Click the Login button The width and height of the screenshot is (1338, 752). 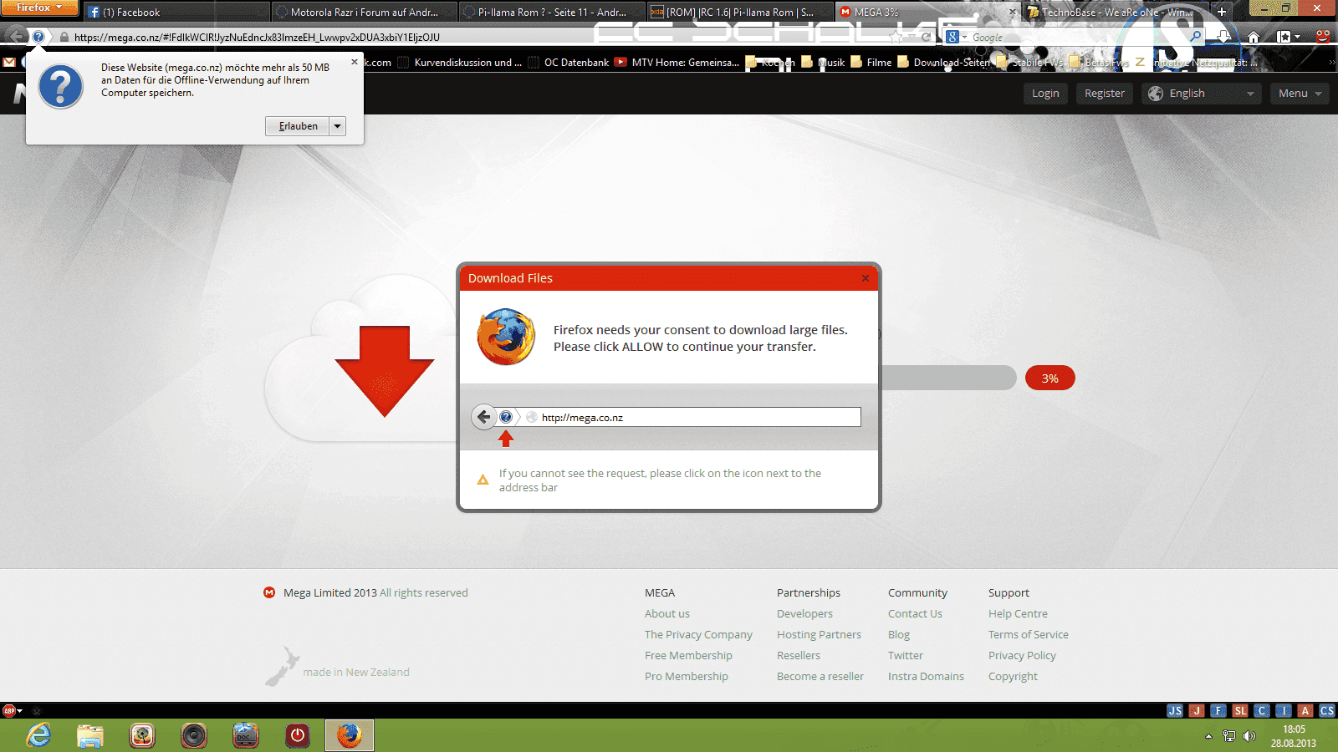[x=1045, y=94]
